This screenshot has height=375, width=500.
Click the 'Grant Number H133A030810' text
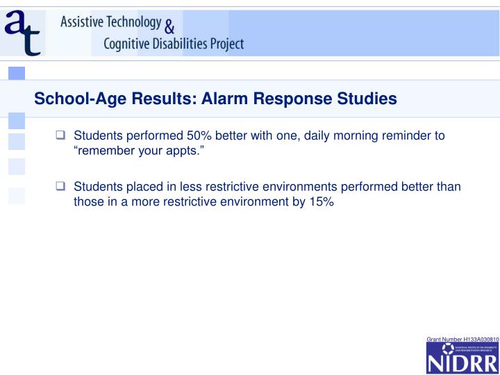coord(462,340)
